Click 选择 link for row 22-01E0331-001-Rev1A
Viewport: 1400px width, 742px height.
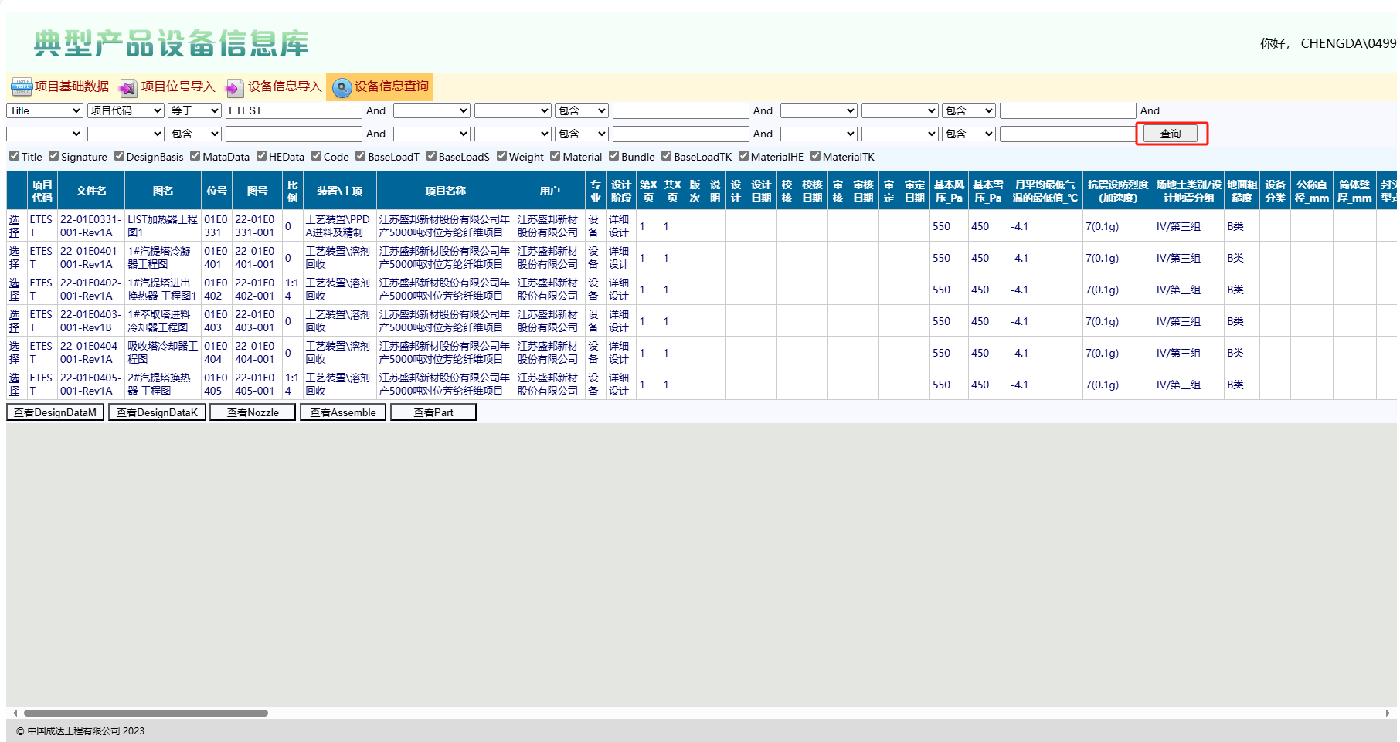coord(15,226)
